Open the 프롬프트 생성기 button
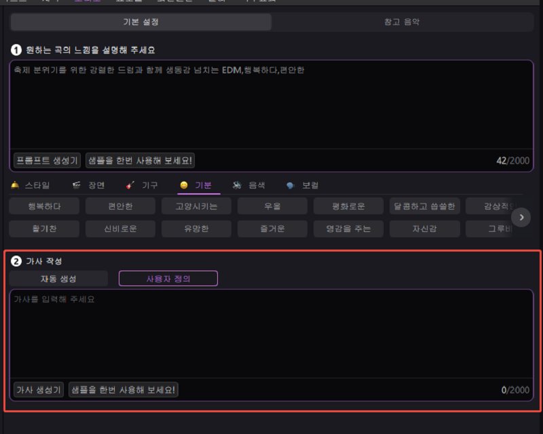Image resolution: width=543 pixels, height=434 pixels. pyautogui.click(x=47, y=160)
